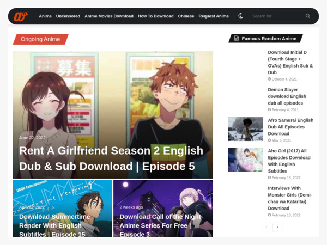Click the Ongoing Anime heading label
Viewport: 327px width, 245px height.
tap(40, 39)
